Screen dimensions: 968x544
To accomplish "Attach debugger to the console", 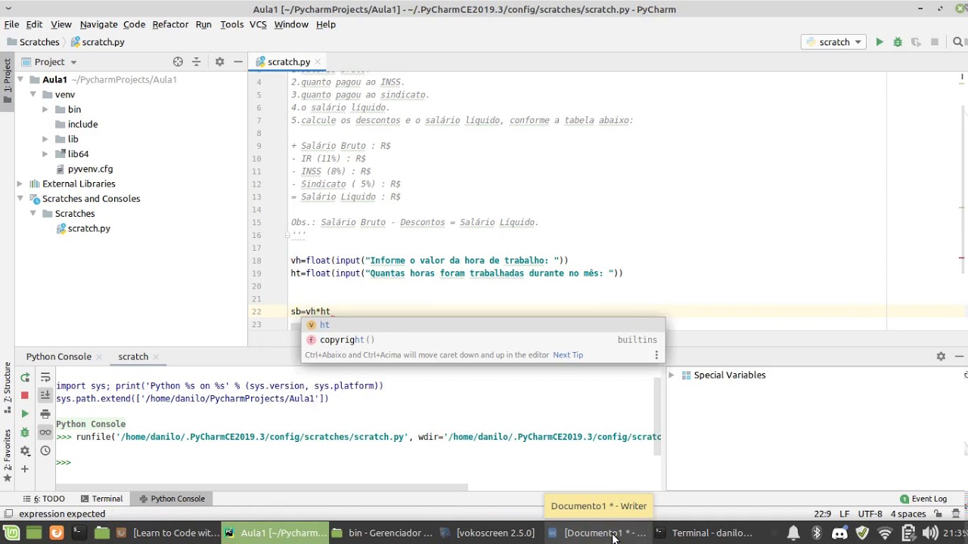I will 25,432.
